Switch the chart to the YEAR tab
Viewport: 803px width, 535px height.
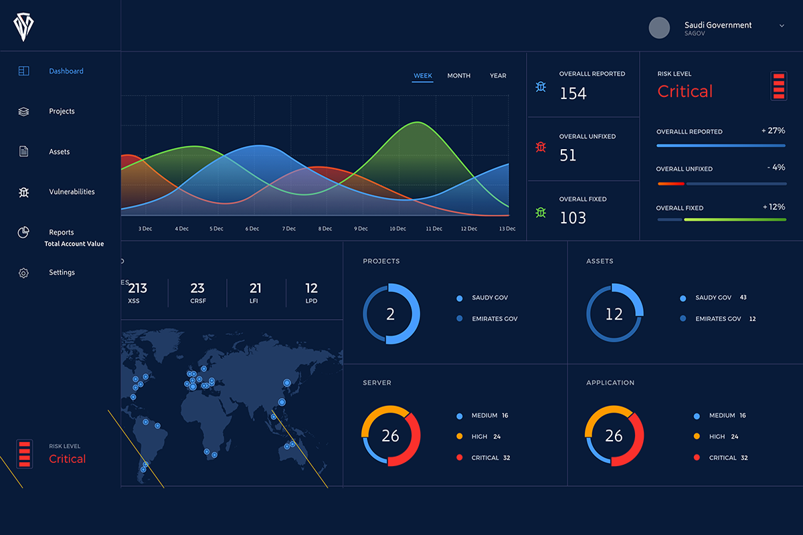(498, 76)
